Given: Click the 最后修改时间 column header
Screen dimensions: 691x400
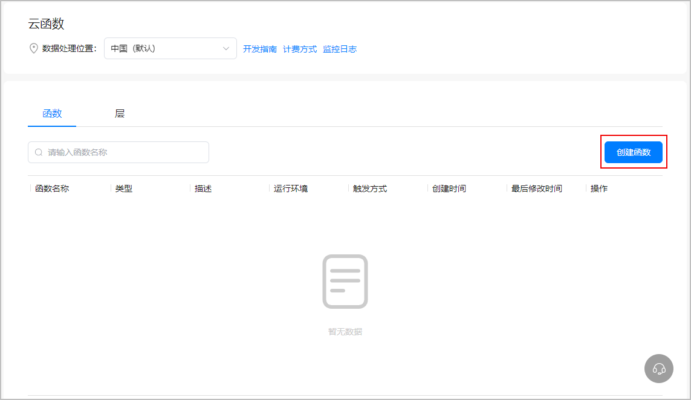Looking at the screenshot, I should (x=537, y=189).
